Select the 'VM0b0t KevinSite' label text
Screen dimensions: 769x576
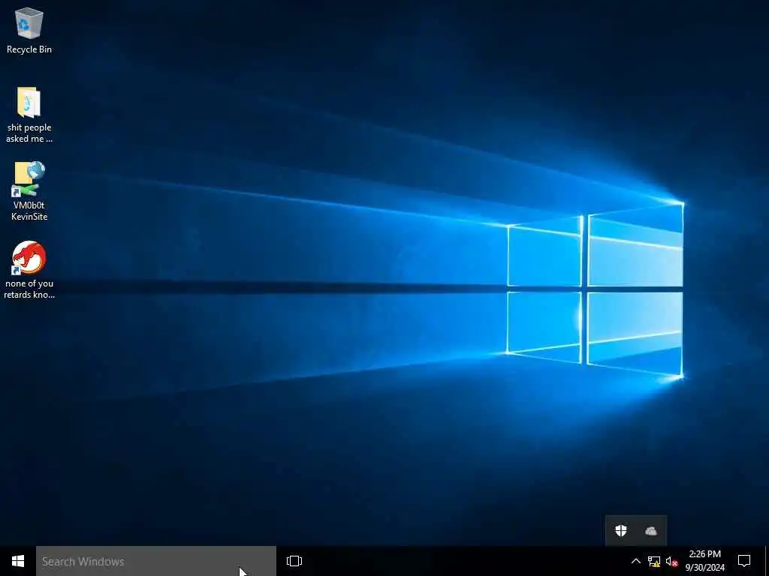29,211
